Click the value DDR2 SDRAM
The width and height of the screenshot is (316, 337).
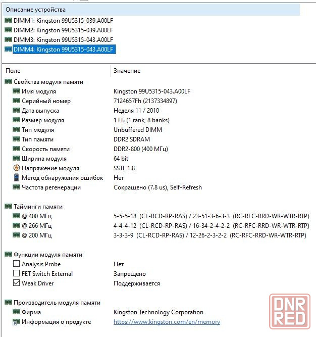click(x=132, y=139)
